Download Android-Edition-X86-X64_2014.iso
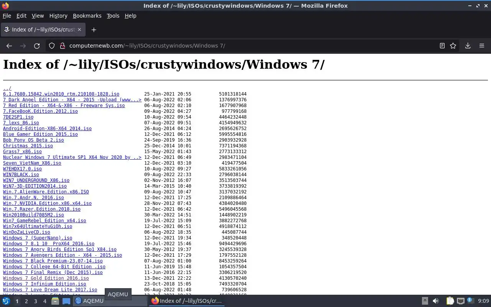 [47, 129]
